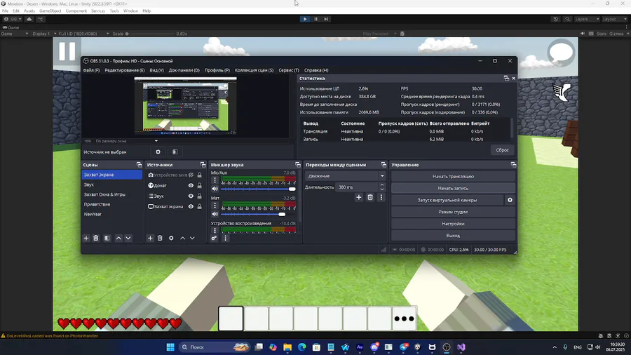Move source down in Источники panel
The image size is (631, 355).
(x=192, y=239)
